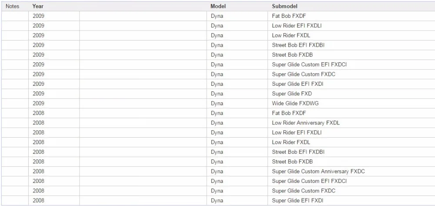Click the 2009 Super Glide Custom FXDC submodel
435x206 pixels.
[x=304, y=74]
